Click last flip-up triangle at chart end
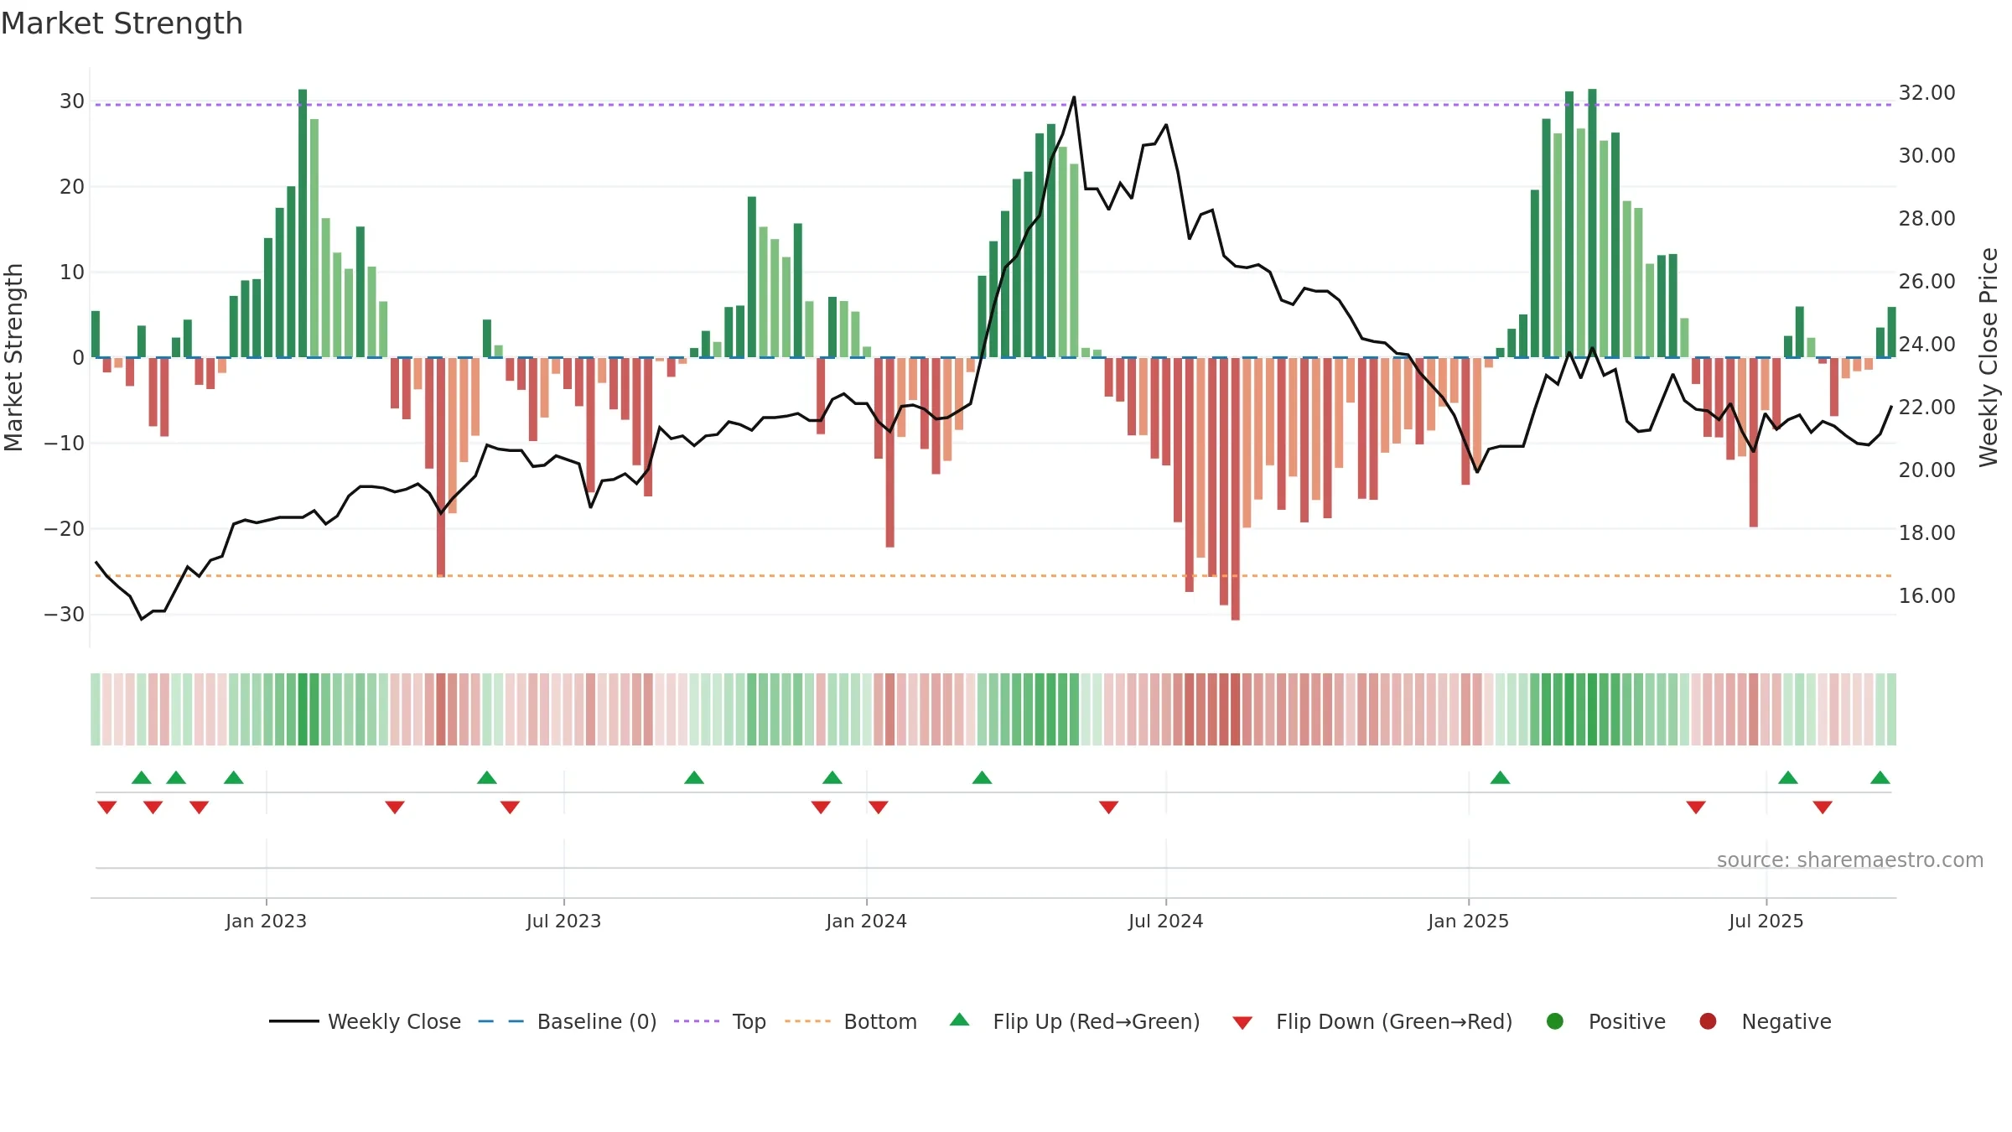Screen dimensions: 2012x1132 pyautogui.click(x=1880, y=777)
